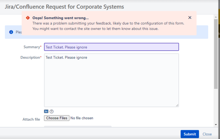
Task: Click the partially visible field below Attach file
Action: (78, 126)
